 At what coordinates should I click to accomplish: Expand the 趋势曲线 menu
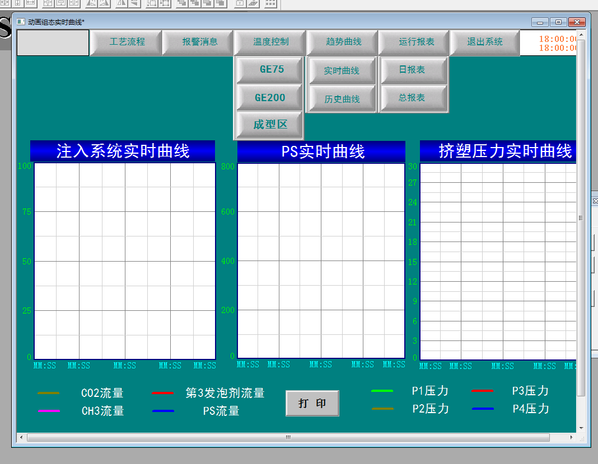pyautogui.click(x=343, y=42)
